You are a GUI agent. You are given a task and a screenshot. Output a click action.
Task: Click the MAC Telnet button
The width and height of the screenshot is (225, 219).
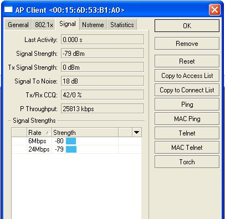[x=187, y=148]
